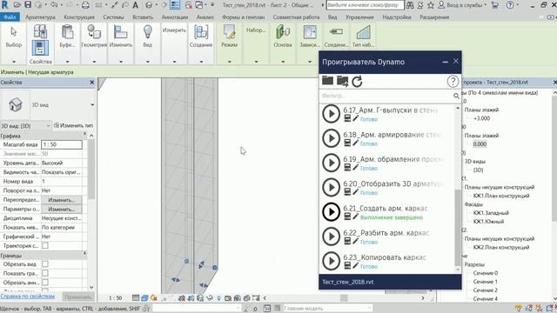Click Изменить тип button
The height and width of the screenshot is (313, 557).
(73, 125)
